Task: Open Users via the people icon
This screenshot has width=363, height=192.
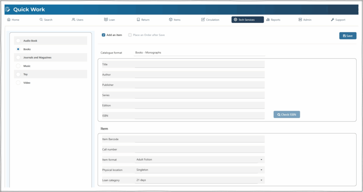Action: click(x=73, y=20)
